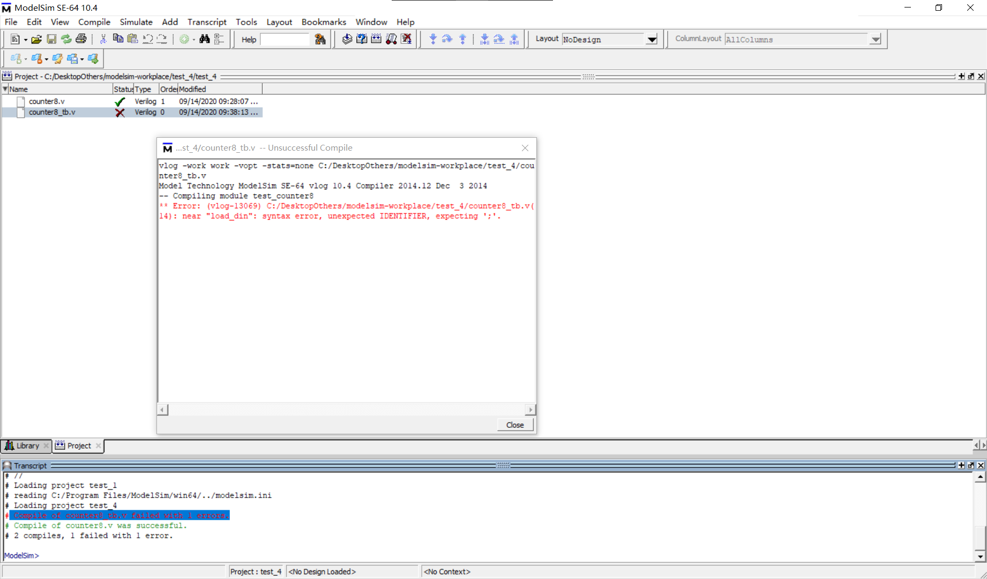The image size is (987, 579).
Task: Click the binoculars Find icon
Action: click(205, 39)
